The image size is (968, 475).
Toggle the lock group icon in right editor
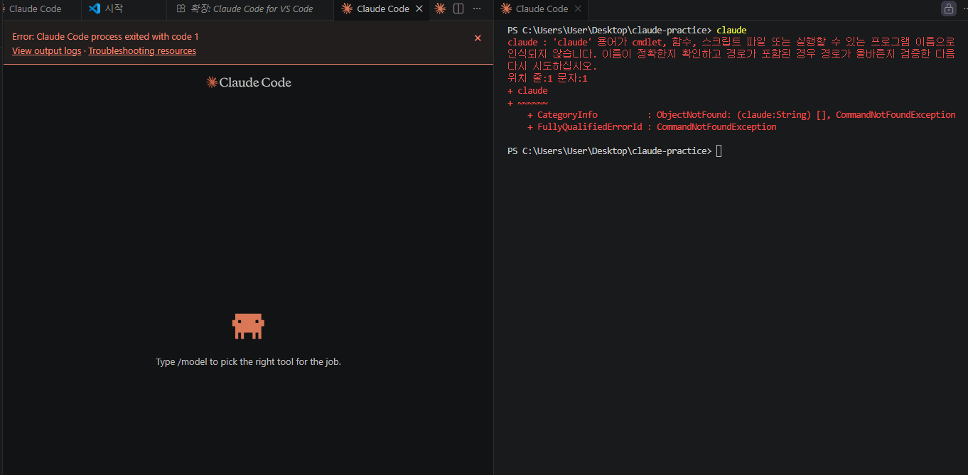[948, 9]
